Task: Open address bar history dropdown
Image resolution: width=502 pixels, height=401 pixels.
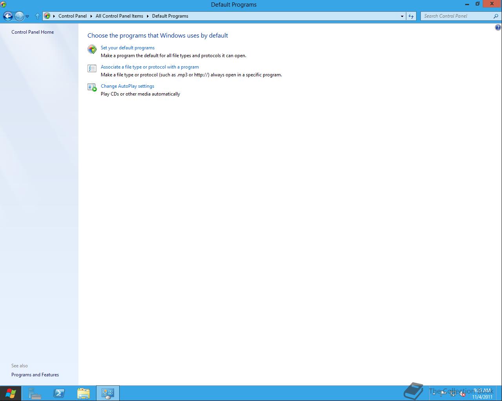Action: coord(402,16)
